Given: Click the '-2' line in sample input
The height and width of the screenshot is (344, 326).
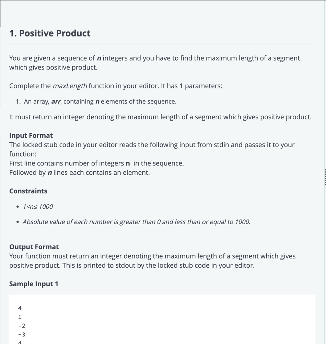Looking at the screenshot, I should tap(22, 325).
